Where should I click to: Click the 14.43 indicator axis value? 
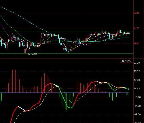pos(137,88)
